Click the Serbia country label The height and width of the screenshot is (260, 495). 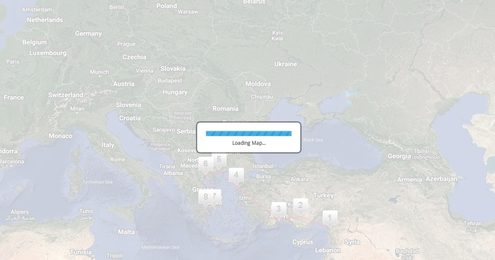coord(186,131)
